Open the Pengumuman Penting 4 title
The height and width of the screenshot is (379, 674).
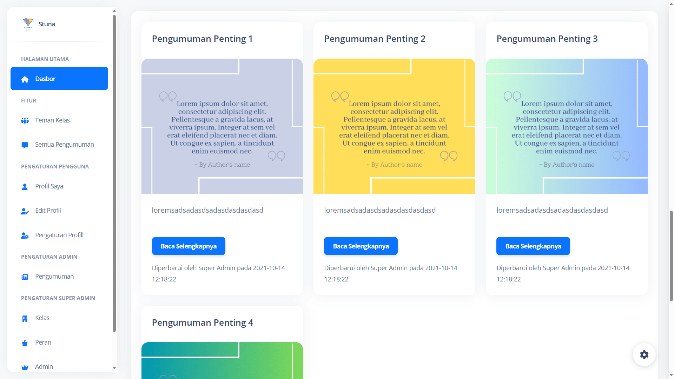[x=203, y=323]
